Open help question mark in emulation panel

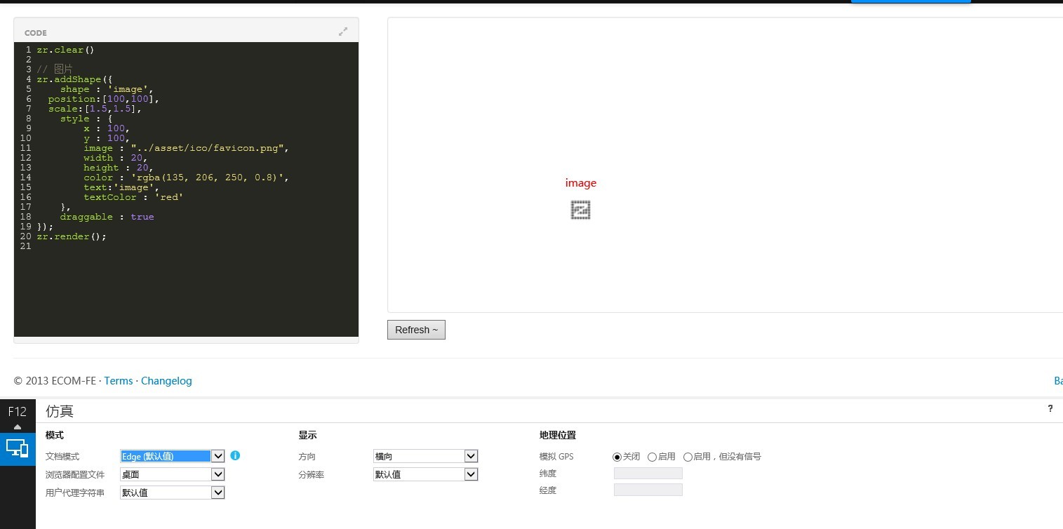1050,408
